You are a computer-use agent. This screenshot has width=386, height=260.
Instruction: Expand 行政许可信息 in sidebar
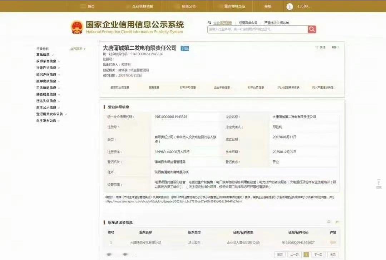(x=48, y=67)
